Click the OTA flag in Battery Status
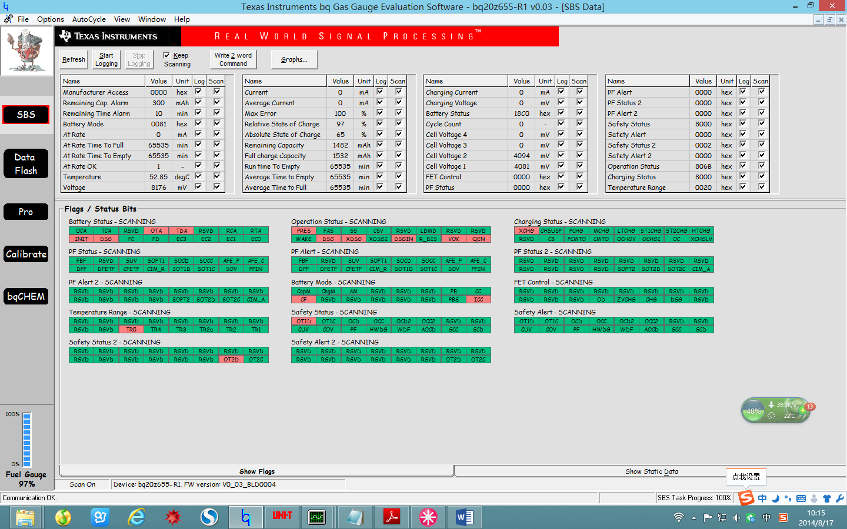The image size is (847, 529). click(x=156, y=230)
